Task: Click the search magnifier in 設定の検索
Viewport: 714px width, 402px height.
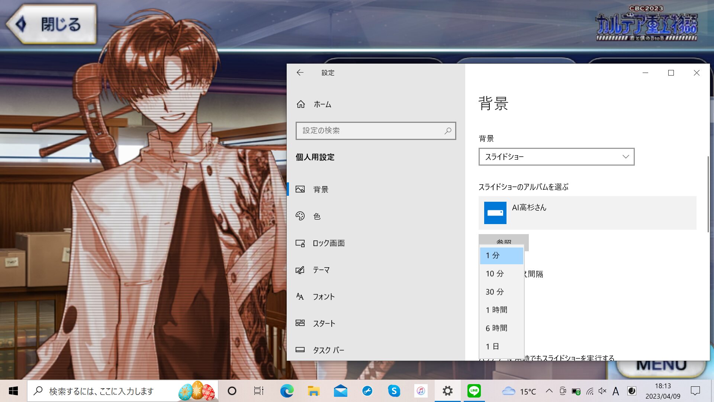Action: (x=448, y=131)
